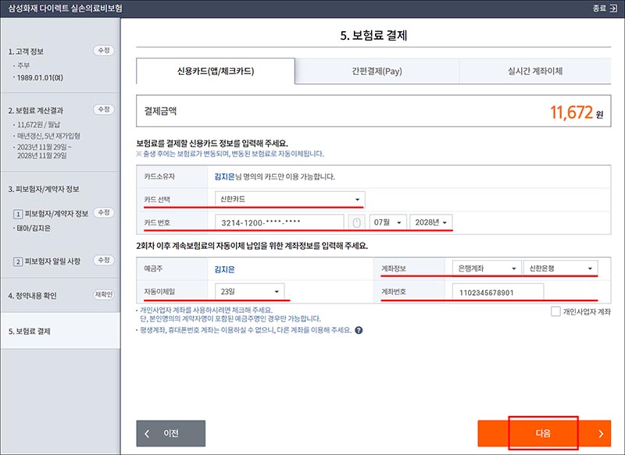Open the help question mark icon
This screenshot has width=625, height=455.
point(359,330)
